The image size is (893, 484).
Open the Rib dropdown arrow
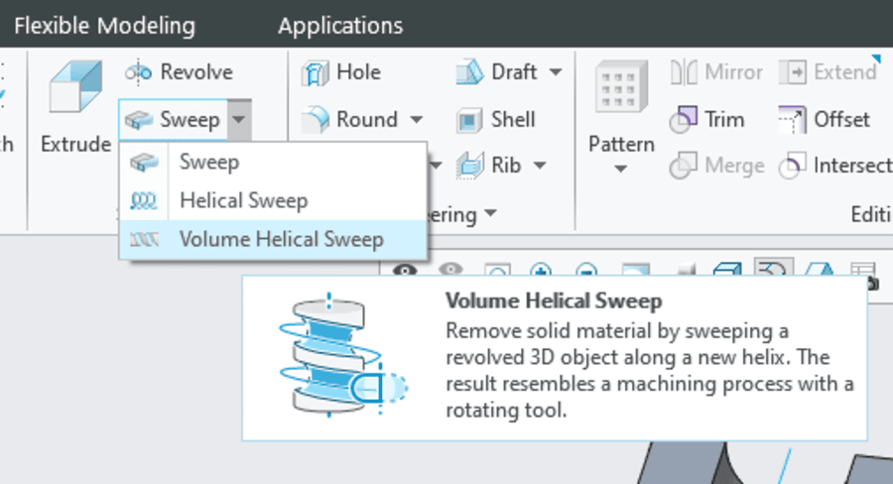click(540, 165)
